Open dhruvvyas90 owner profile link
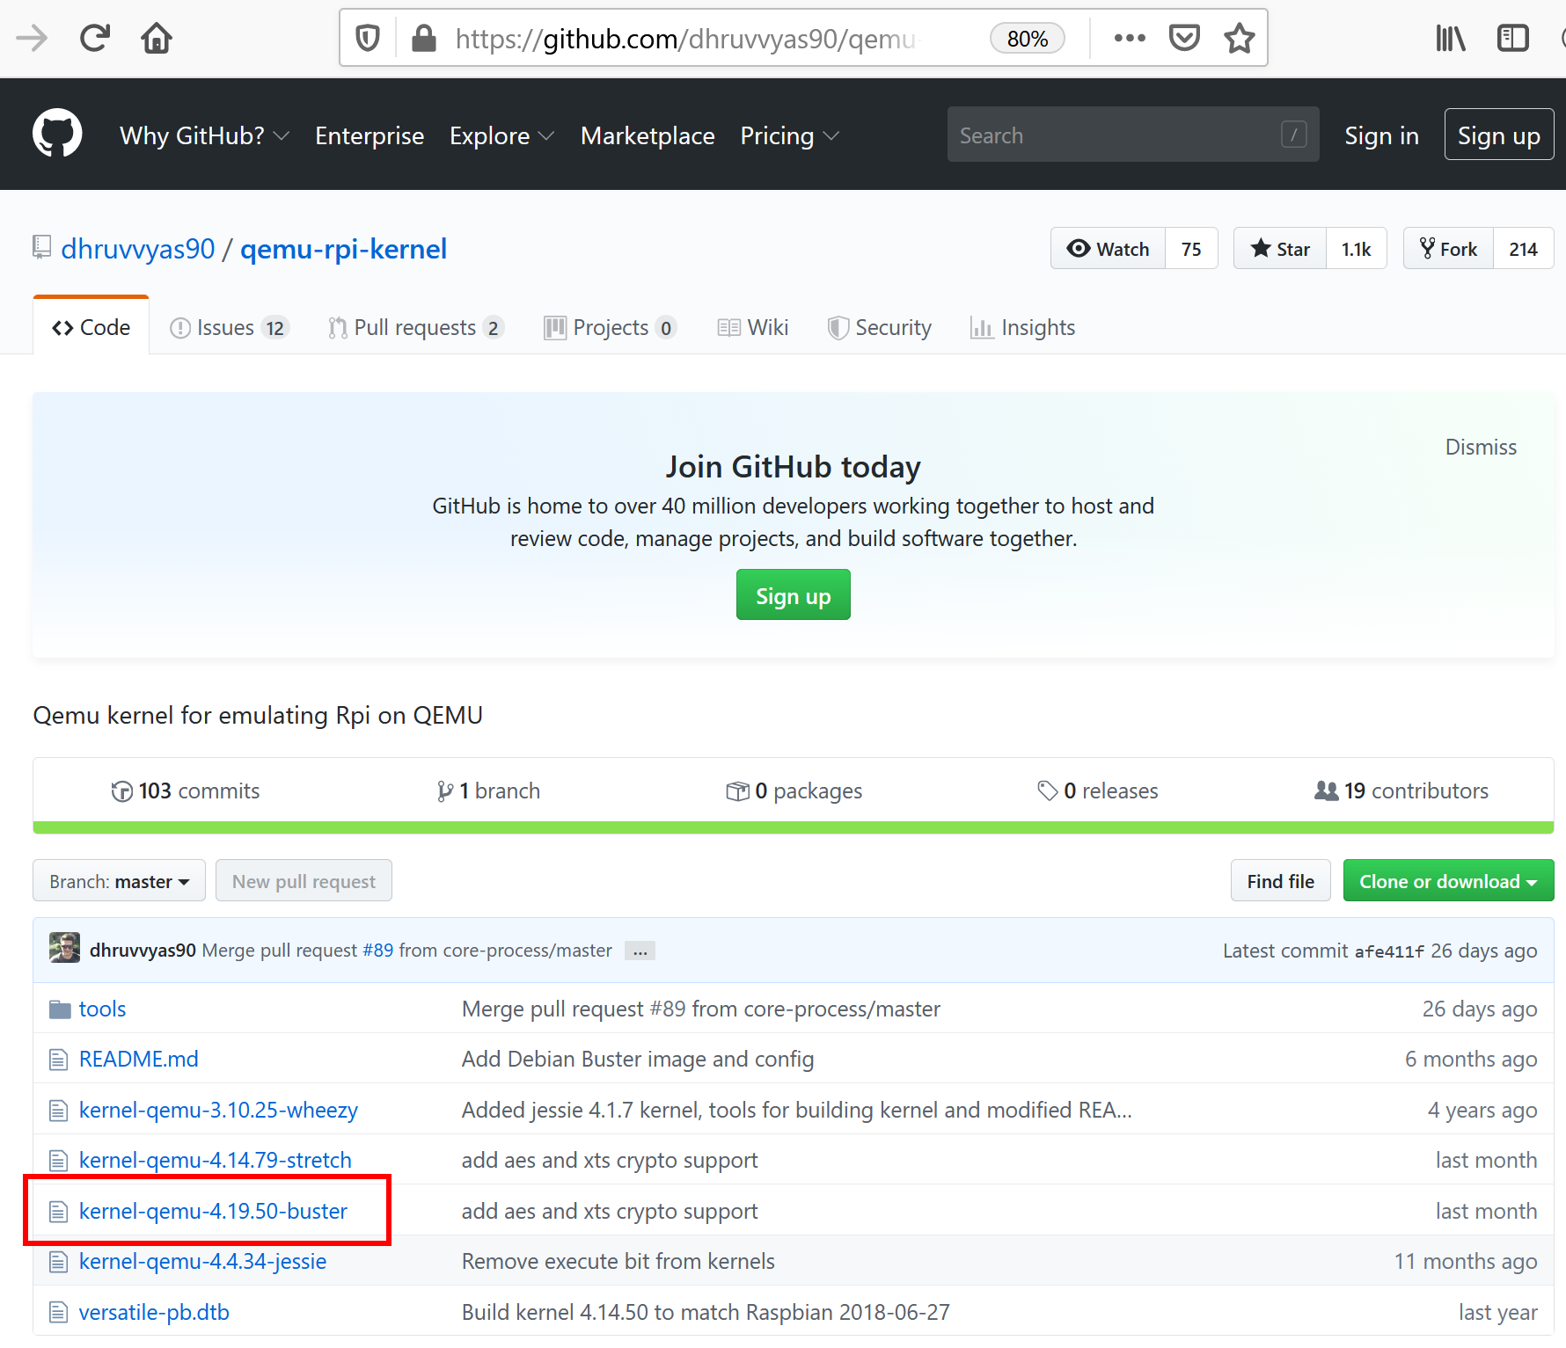The width and height of the screenshot is (1566, 1348). point(138,249)
